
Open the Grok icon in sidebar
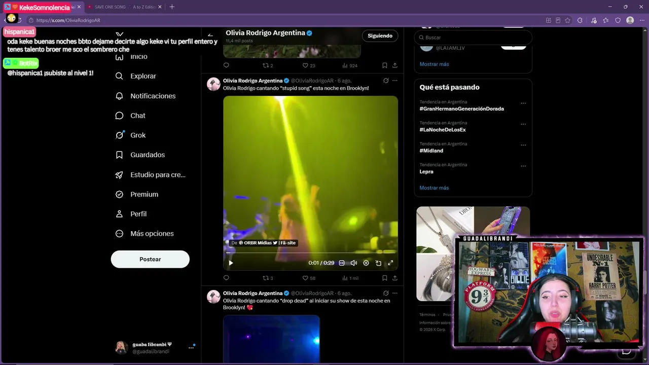pyautogui.click(x=119, y=135)
